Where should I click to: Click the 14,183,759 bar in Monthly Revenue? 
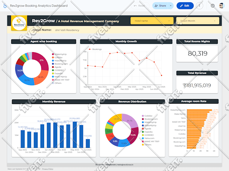point(22,139)
